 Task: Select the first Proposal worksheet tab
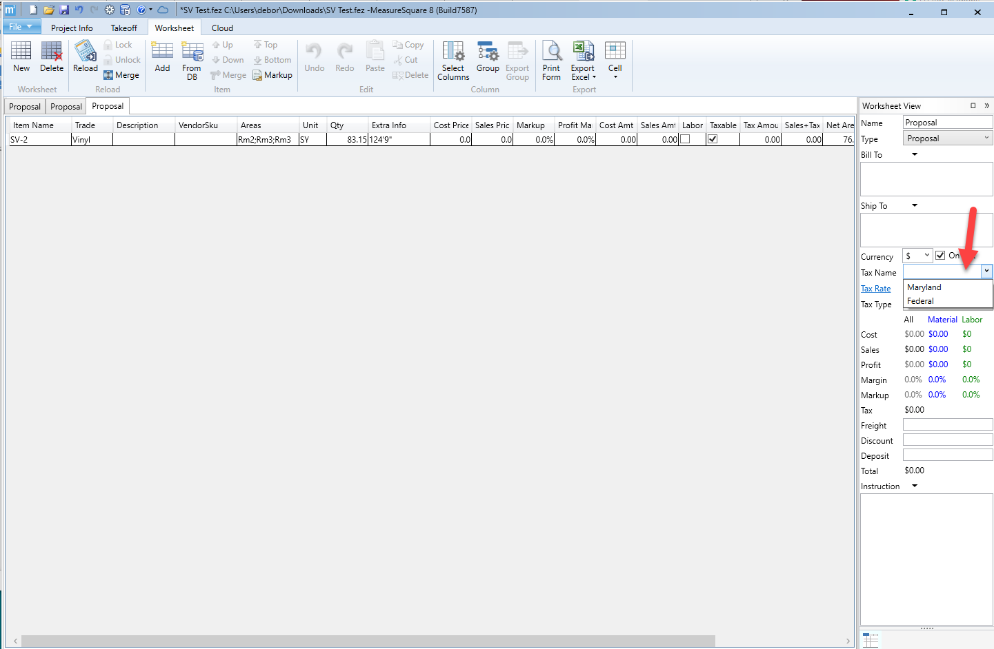point(25,107)
